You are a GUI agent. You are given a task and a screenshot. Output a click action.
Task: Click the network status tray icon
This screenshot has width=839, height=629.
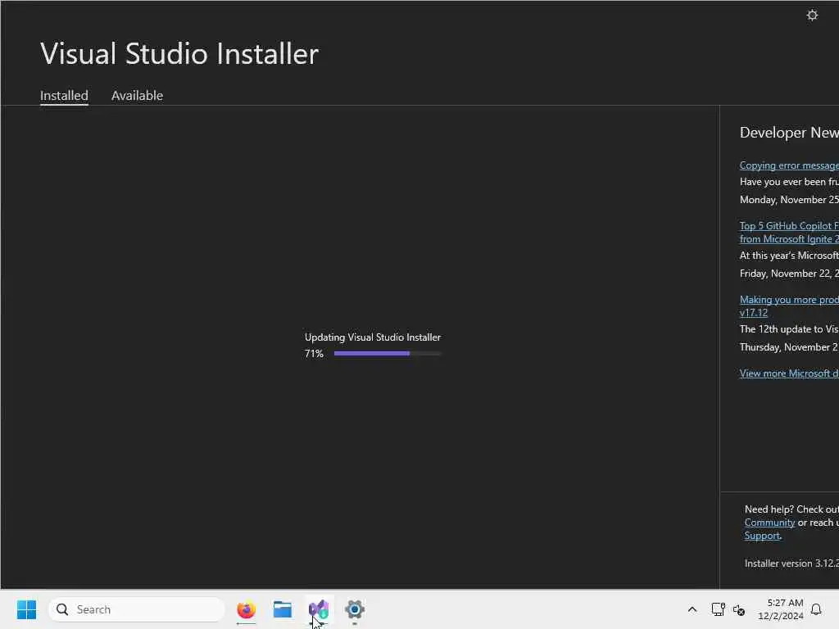pyautogui.click(x=718, y=609)
